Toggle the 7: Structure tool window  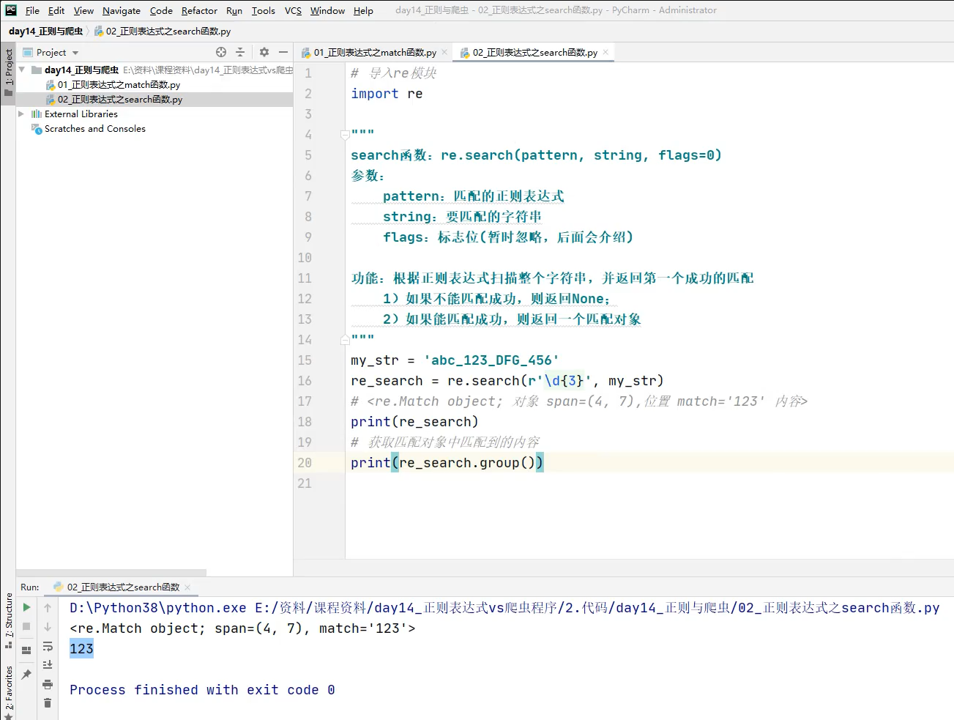point(8,620)
